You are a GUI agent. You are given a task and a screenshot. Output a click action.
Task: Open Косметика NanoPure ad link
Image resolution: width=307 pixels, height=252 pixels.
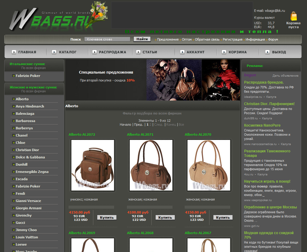pos(262,125)
